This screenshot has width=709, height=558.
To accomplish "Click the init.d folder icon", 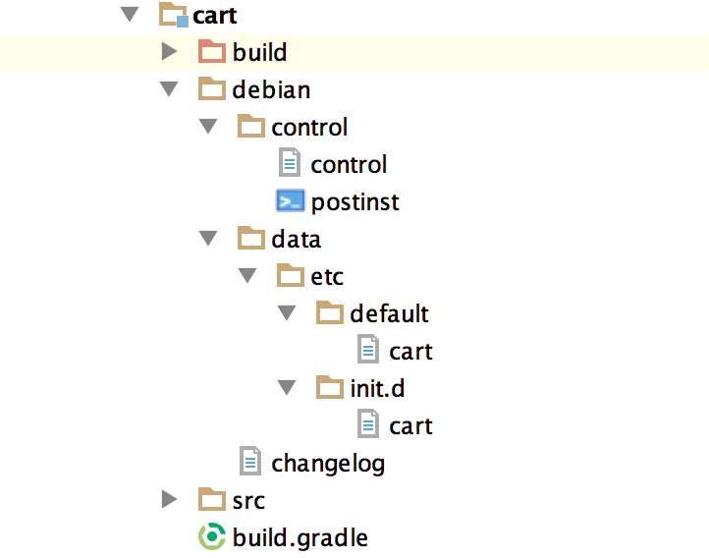I will [x=330, y=388].
